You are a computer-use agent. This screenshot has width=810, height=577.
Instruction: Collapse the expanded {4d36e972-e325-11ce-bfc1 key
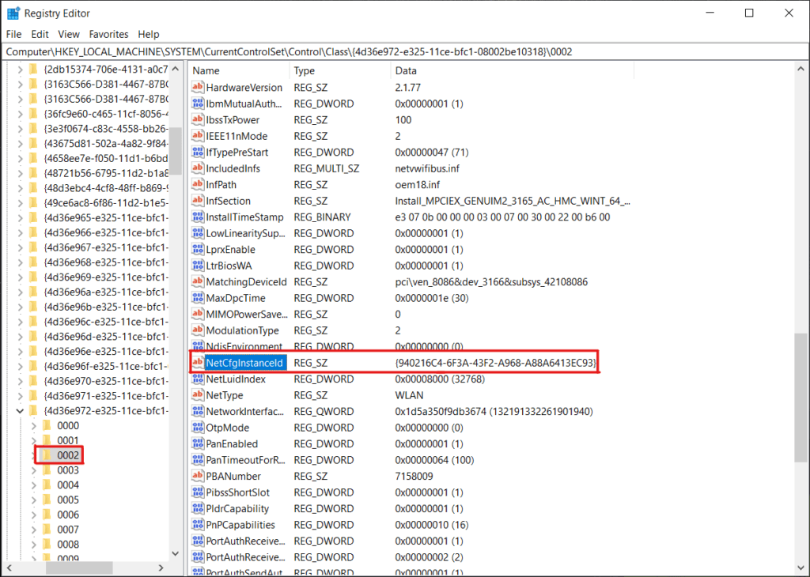[18, 410]
